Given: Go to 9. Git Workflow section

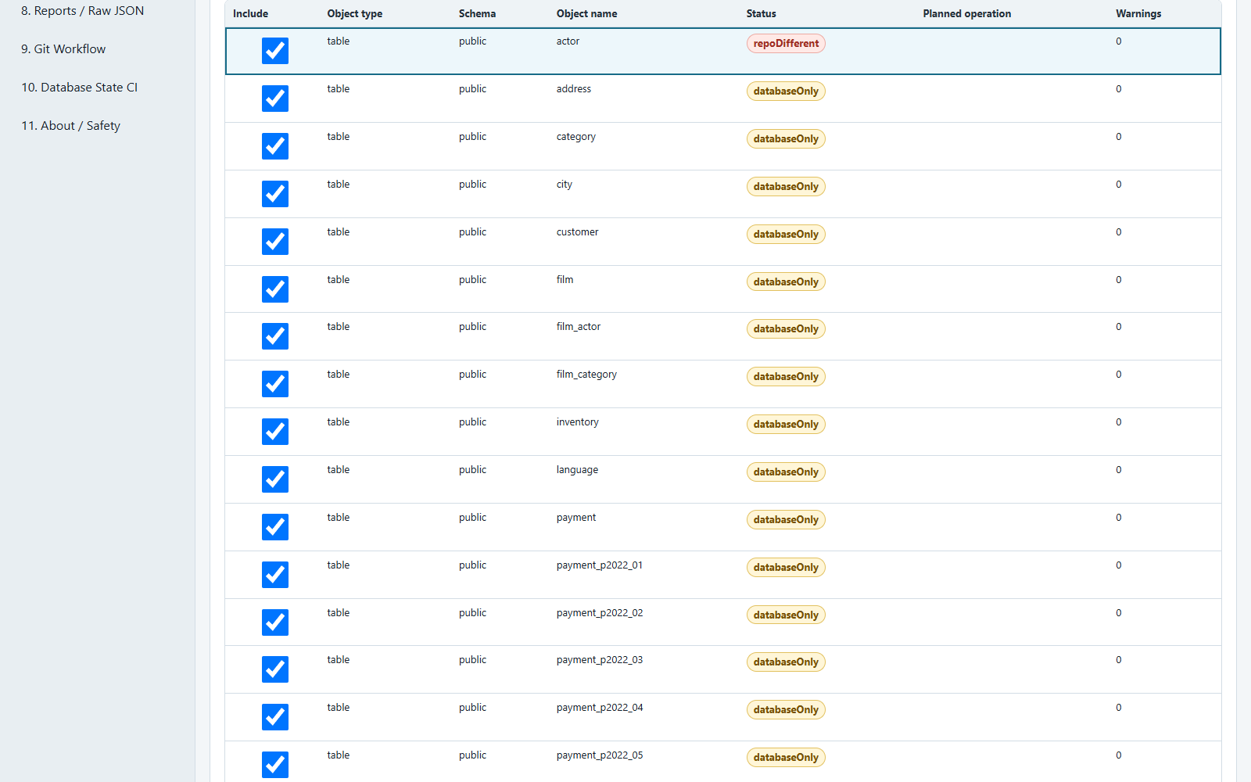Looking at the screenshot, I should click(x=63, y=49).
